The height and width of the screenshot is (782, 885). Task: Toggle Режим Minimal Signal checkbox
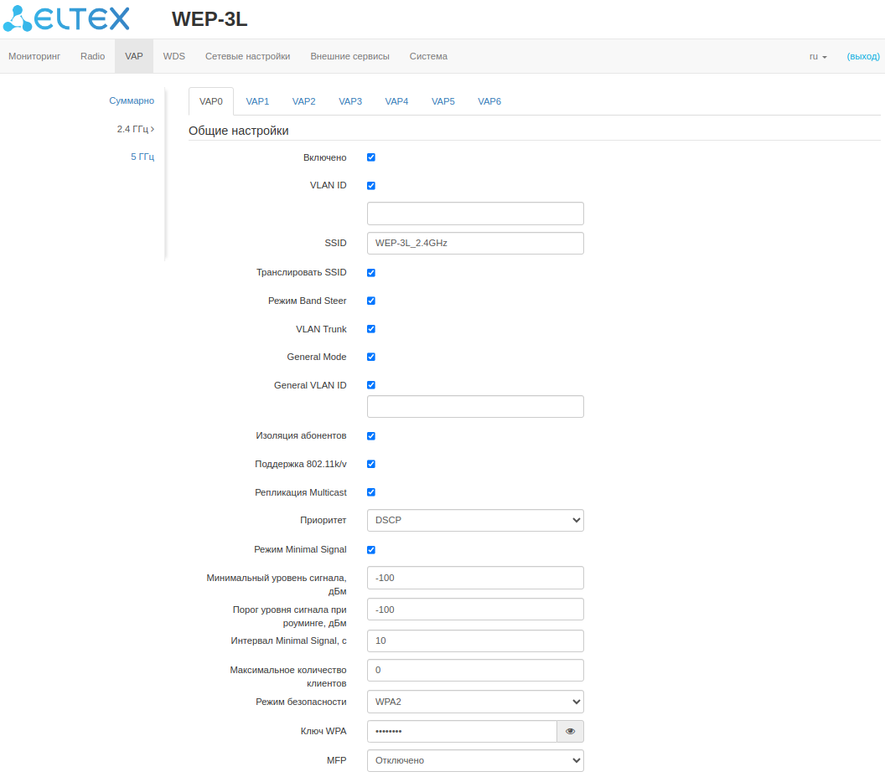pos(370,550)
